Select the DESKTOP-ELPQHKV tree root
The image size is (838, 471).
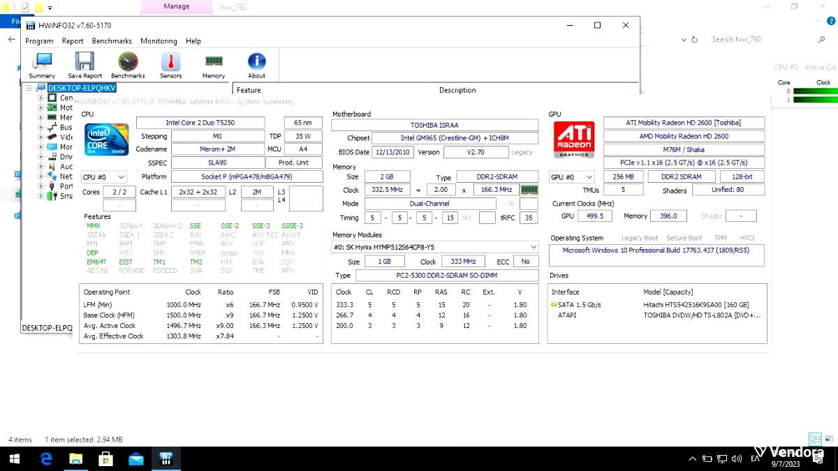pos(81,89)
